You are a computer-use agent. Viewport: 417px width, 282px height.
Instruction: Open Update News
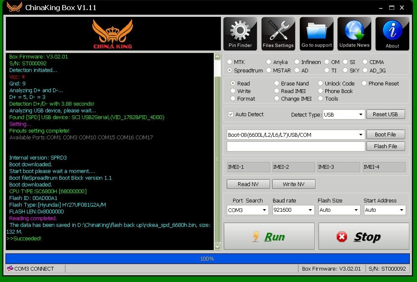354,34
